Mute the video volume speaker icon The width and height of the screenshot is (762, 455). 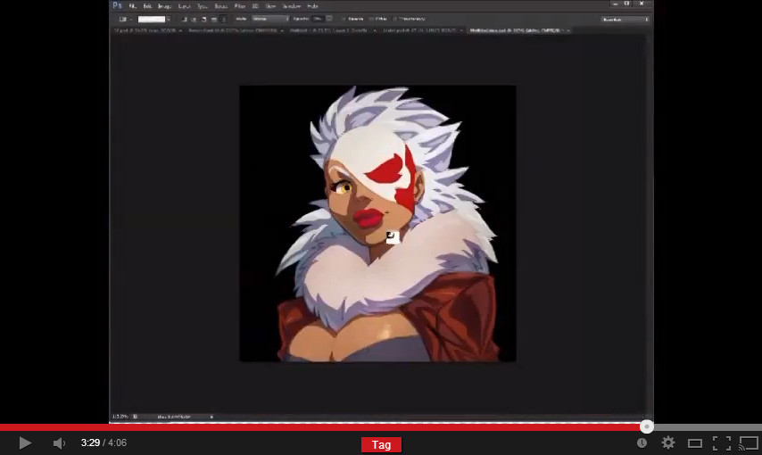pyautogui.click(x=59, y=443)
